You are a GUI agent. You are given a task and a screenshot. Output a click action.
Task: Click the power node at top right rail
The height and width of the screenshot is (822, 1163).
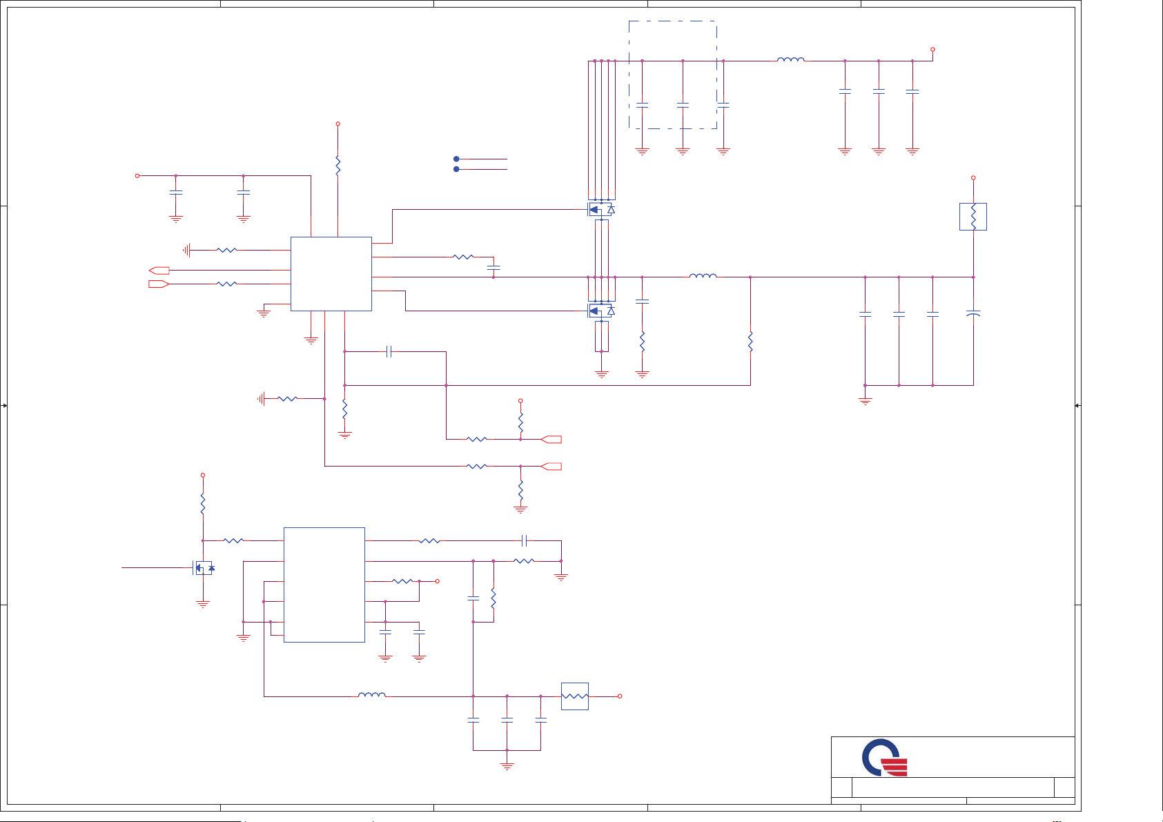click(933, 50)
